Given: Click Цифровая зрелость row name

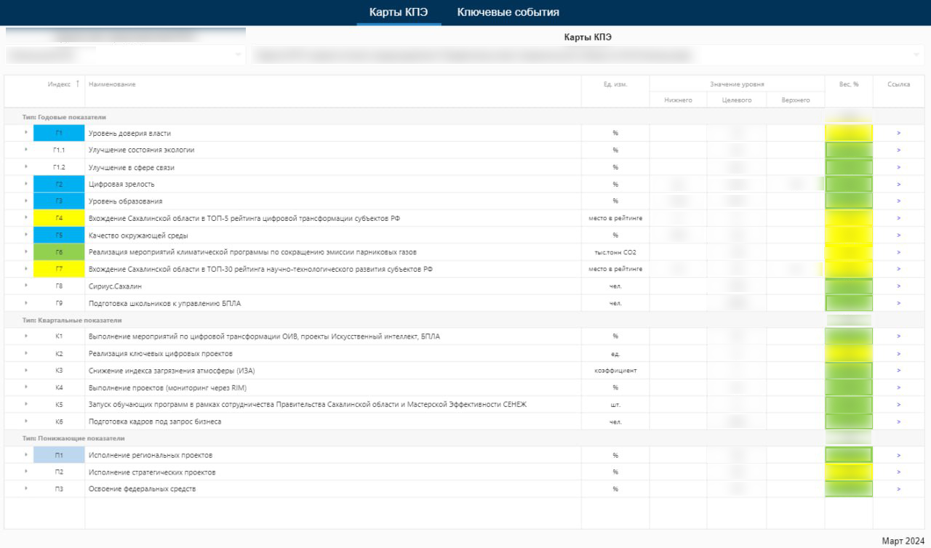Looking at the screenshot, I should tap(121, 184).
